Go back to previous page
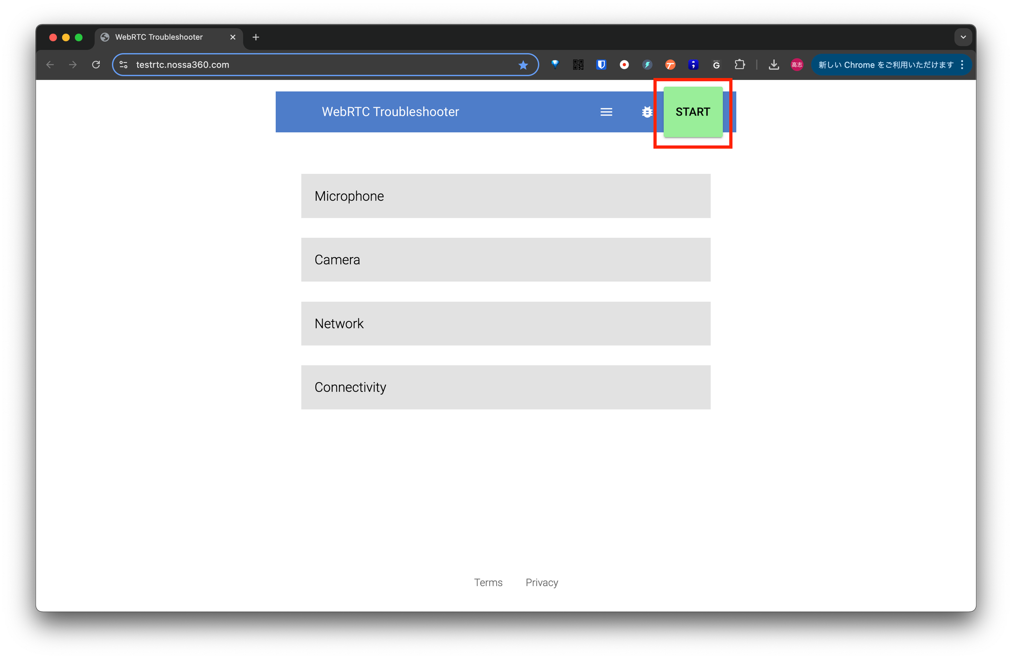 (50, 65)
